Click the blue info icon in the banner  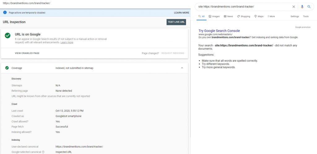click(x=5, y=12)
